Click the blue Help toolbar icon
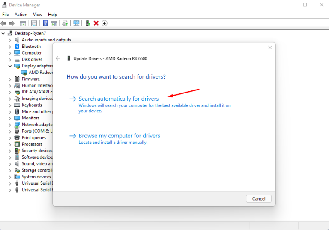Image resolution: width=329 pixels, height=230 pixels. pyautogui.click(x=45, y=23)
